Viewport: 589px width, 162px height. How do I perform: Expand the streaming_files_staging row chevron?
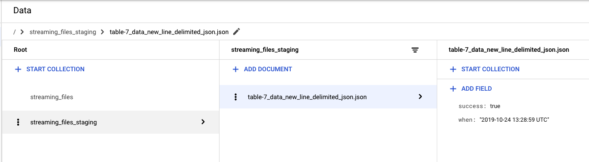click(x=203, y=122)
